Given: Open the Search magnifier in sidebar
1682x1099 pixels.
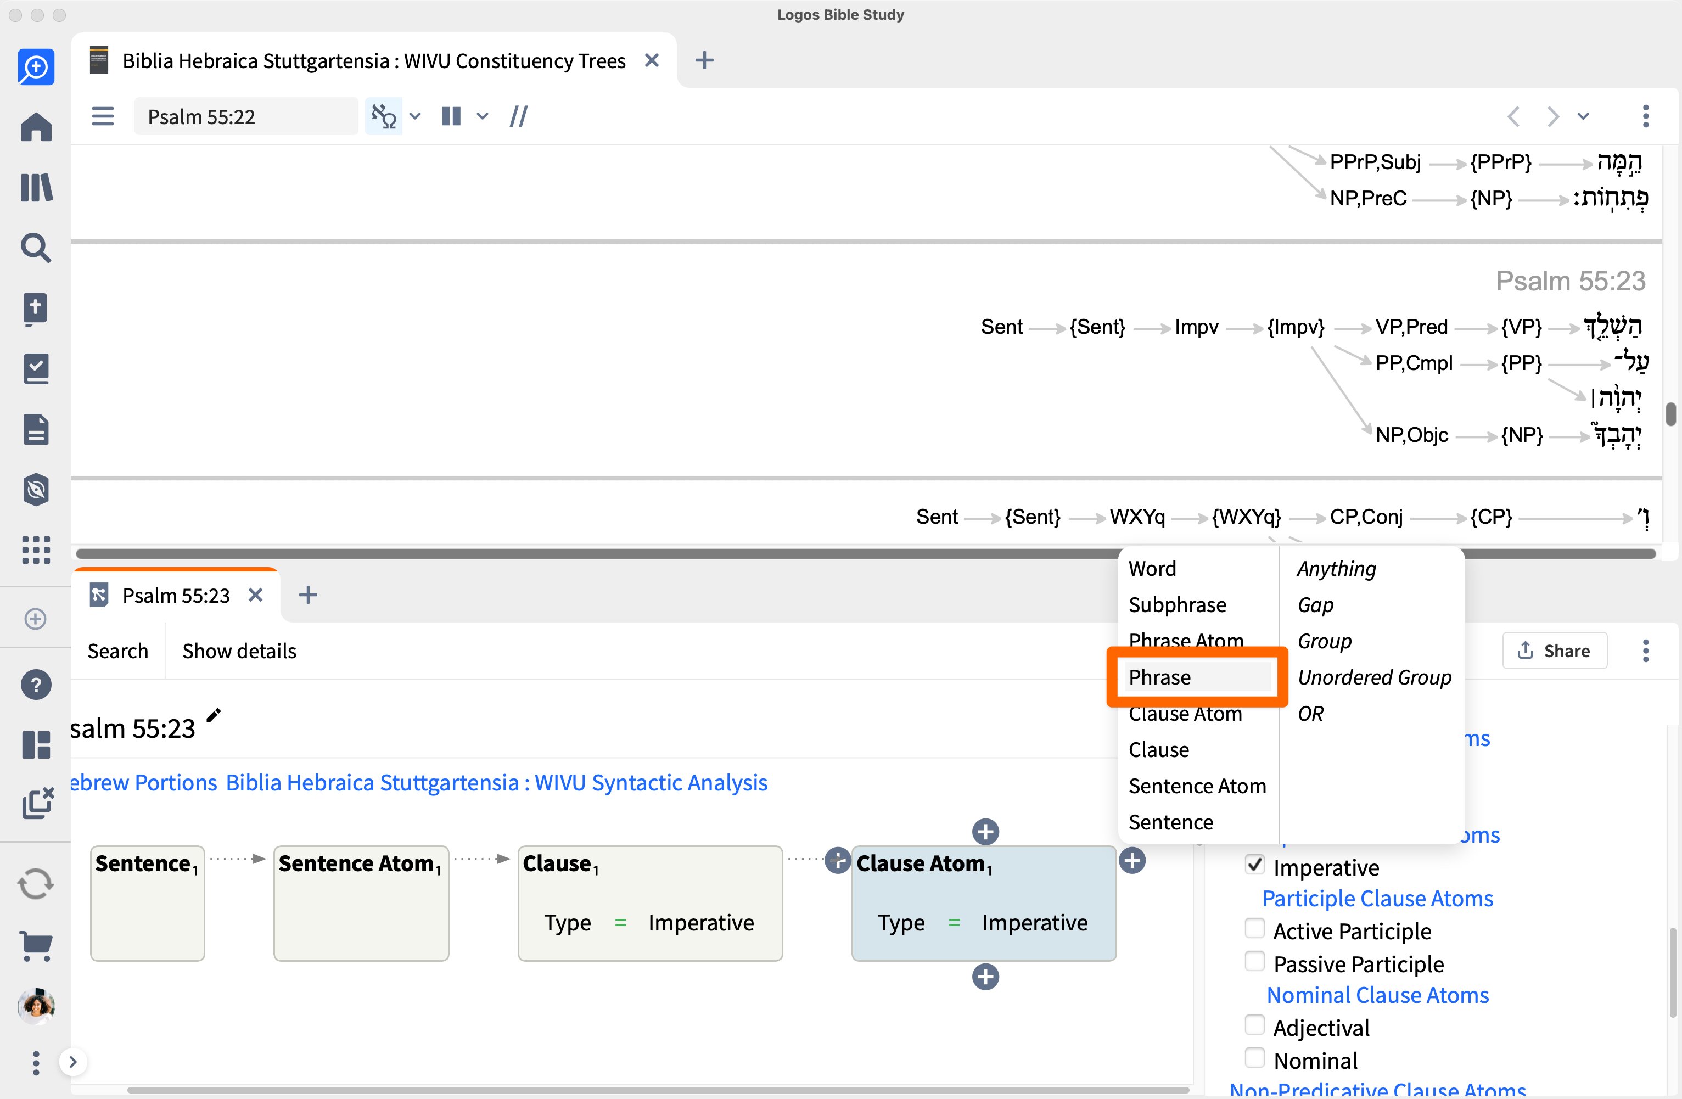Looking at the screenshot, I should pyautogui.click(x=35, y=248).
